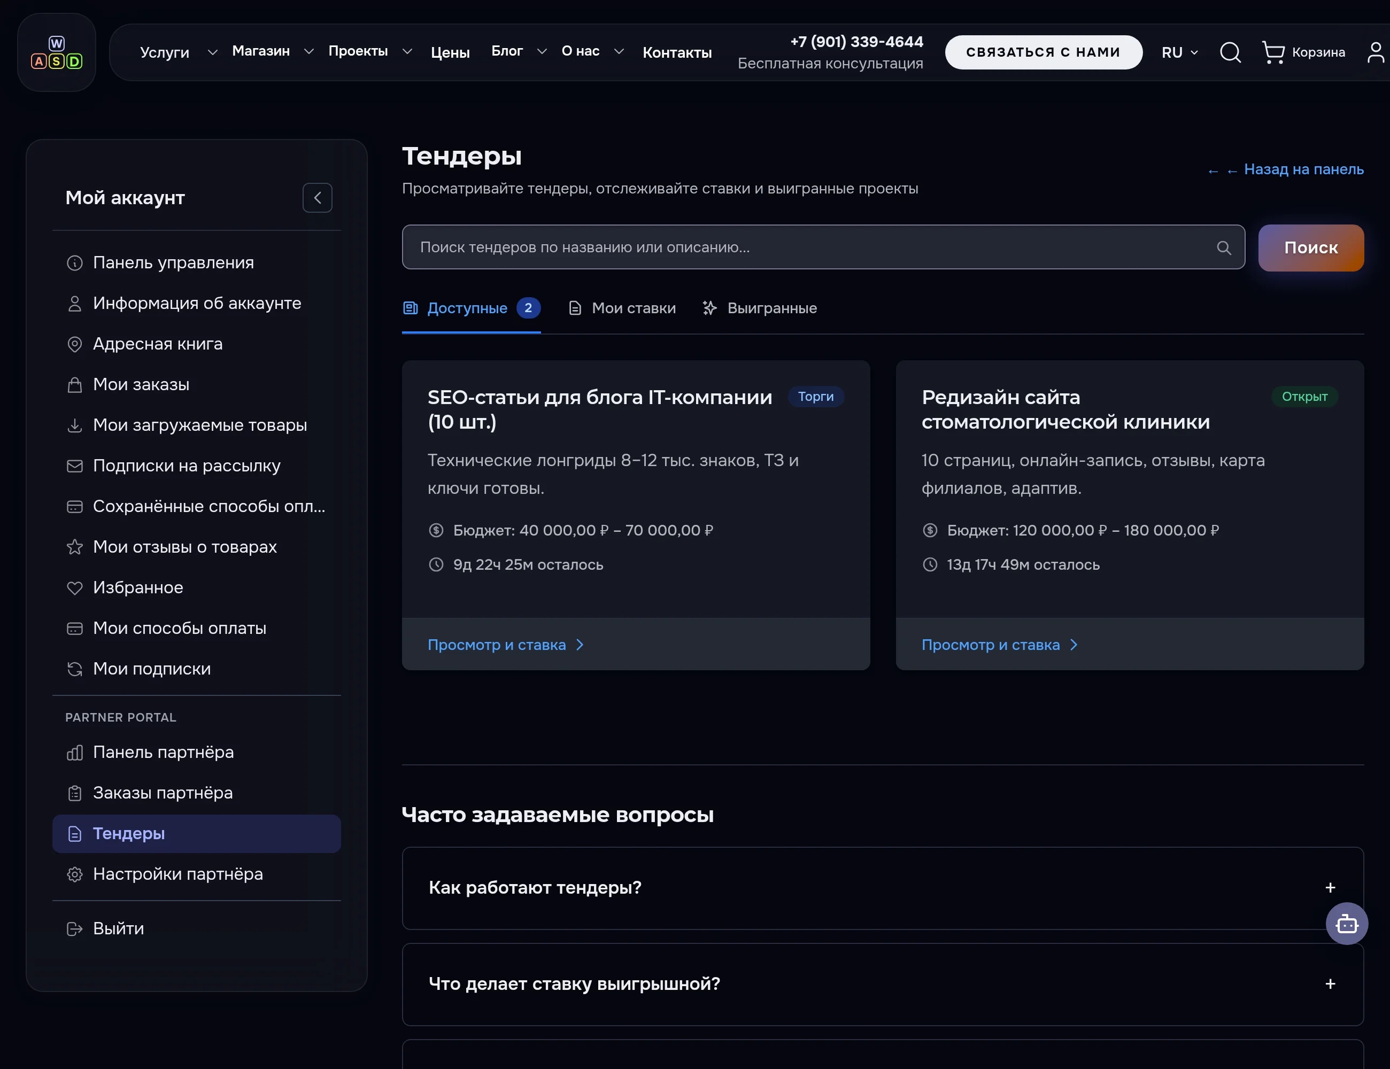Open Панель партнёра
The width and height of the screenshot is (1390, 1069).
(x=197, y=753)
